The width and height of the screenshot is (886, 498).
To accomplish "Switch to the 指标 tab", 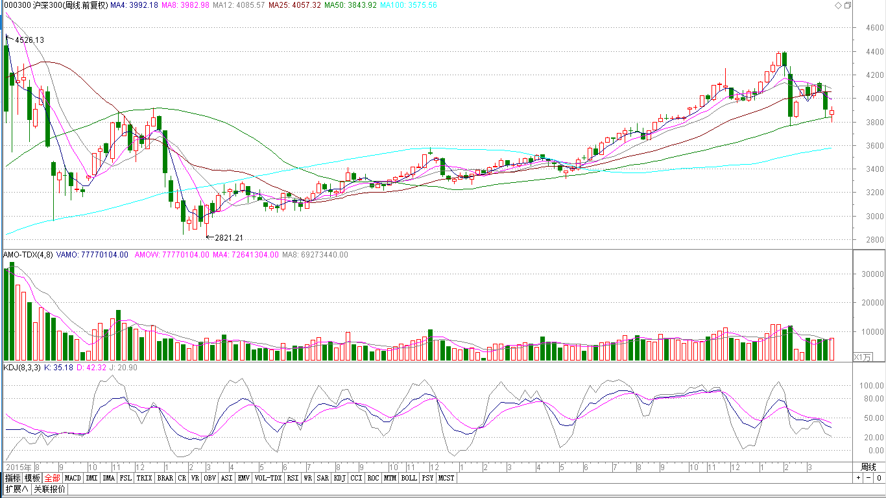I will click(13, 478).
